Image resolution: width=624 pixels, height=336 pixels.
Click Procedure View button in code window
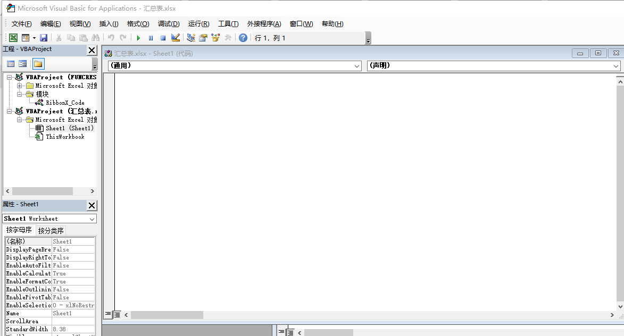pos(108,315)
